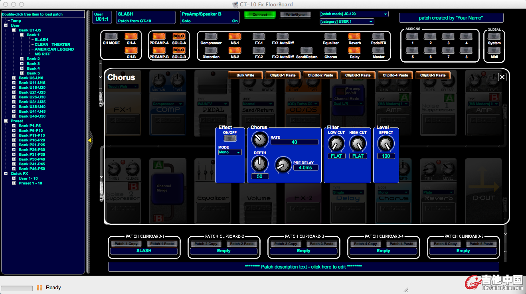Open the chorus MODE Mono dropdown
Viewport: 526px width, 294px height.
pos(230,152)
